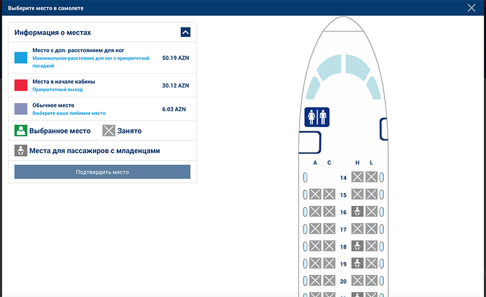This screenshot has height=297, width=486.
Task: Select infant seat 16H
Action: pyautogui.click(x=358, y=211)
